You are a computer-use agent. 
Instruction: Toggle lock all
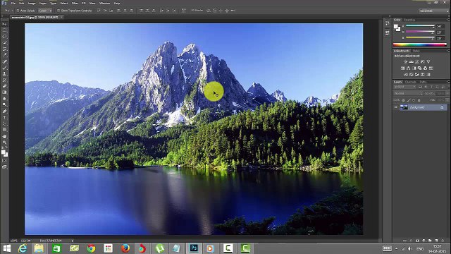point(419,100)
